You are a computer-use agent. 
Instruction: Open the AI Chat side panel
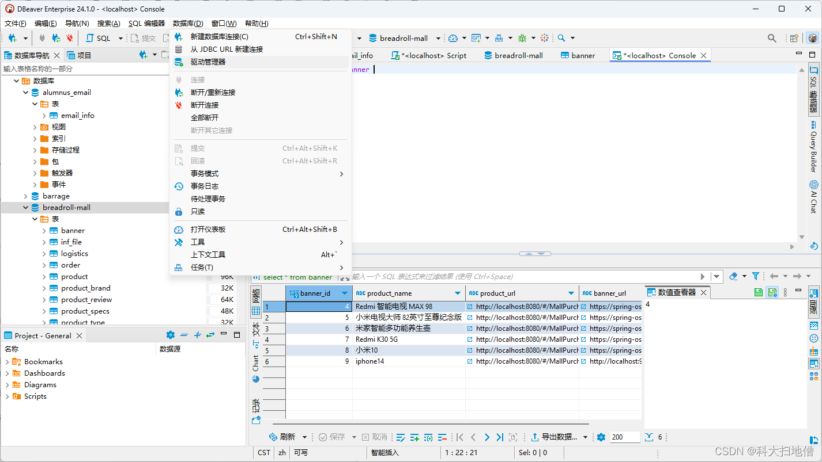(813, 196)
